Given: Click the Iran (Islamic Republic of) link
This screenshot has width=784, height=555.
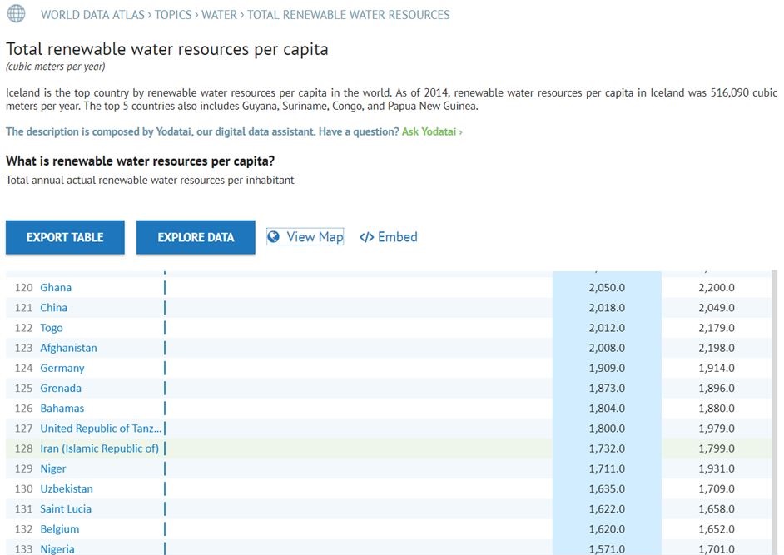Looking at the screenshot, I should pyautogui.click(x=100, y=448).
